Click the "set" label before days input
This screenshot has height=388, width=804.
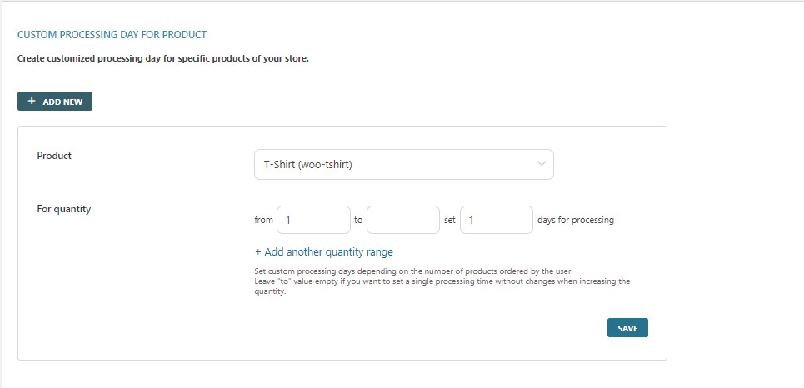point(449,221)
